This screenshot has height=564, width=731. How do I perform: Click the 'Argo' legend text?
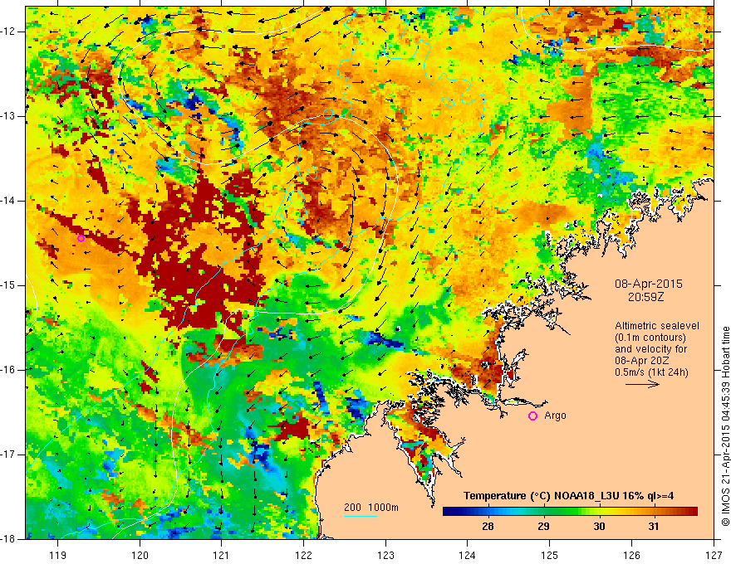(555, 416)
